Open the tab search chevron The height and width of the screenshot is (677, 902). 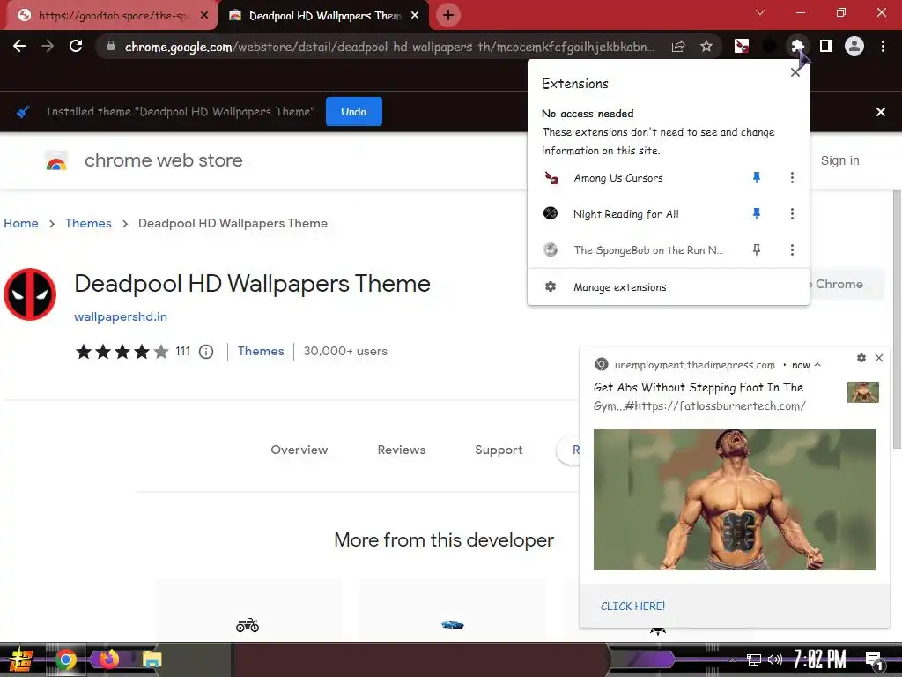760,12
